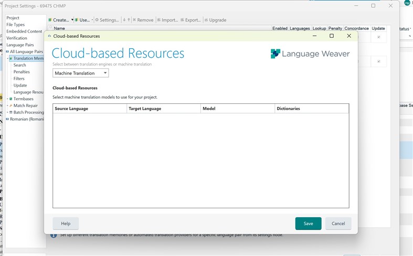Click the Source Language column header
The image size is (413, 256).
pos(90,109)
